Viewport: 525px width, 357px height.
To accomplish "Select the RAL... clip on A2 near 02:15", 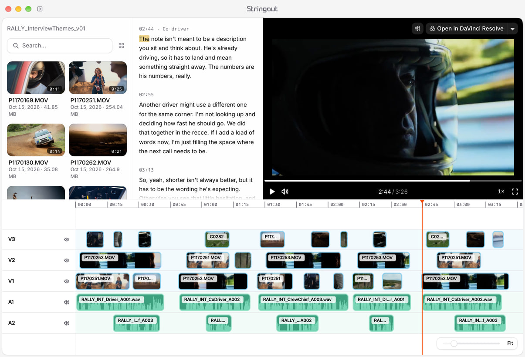I will point(381,323).
